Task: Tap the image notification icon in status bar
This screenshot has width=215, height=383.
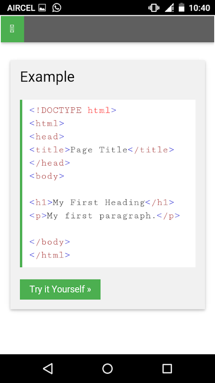Action: pos(42,8)
